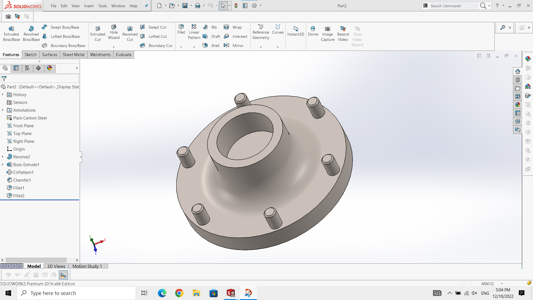Click the Lofted Cut tool
The image size is (533, 300).
click(154, 36)
